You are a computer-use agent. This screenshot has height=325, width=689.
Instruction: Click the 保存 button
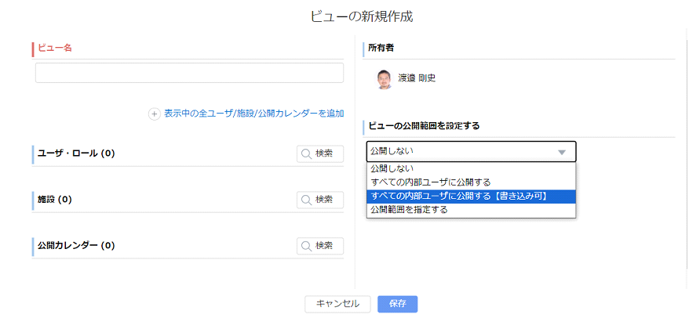(397, 304)
